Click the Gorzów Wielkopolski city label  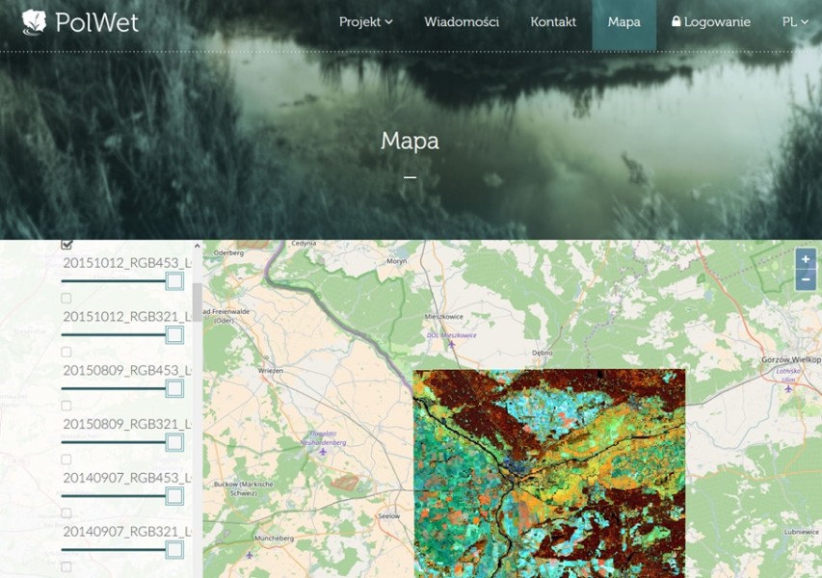791,360
